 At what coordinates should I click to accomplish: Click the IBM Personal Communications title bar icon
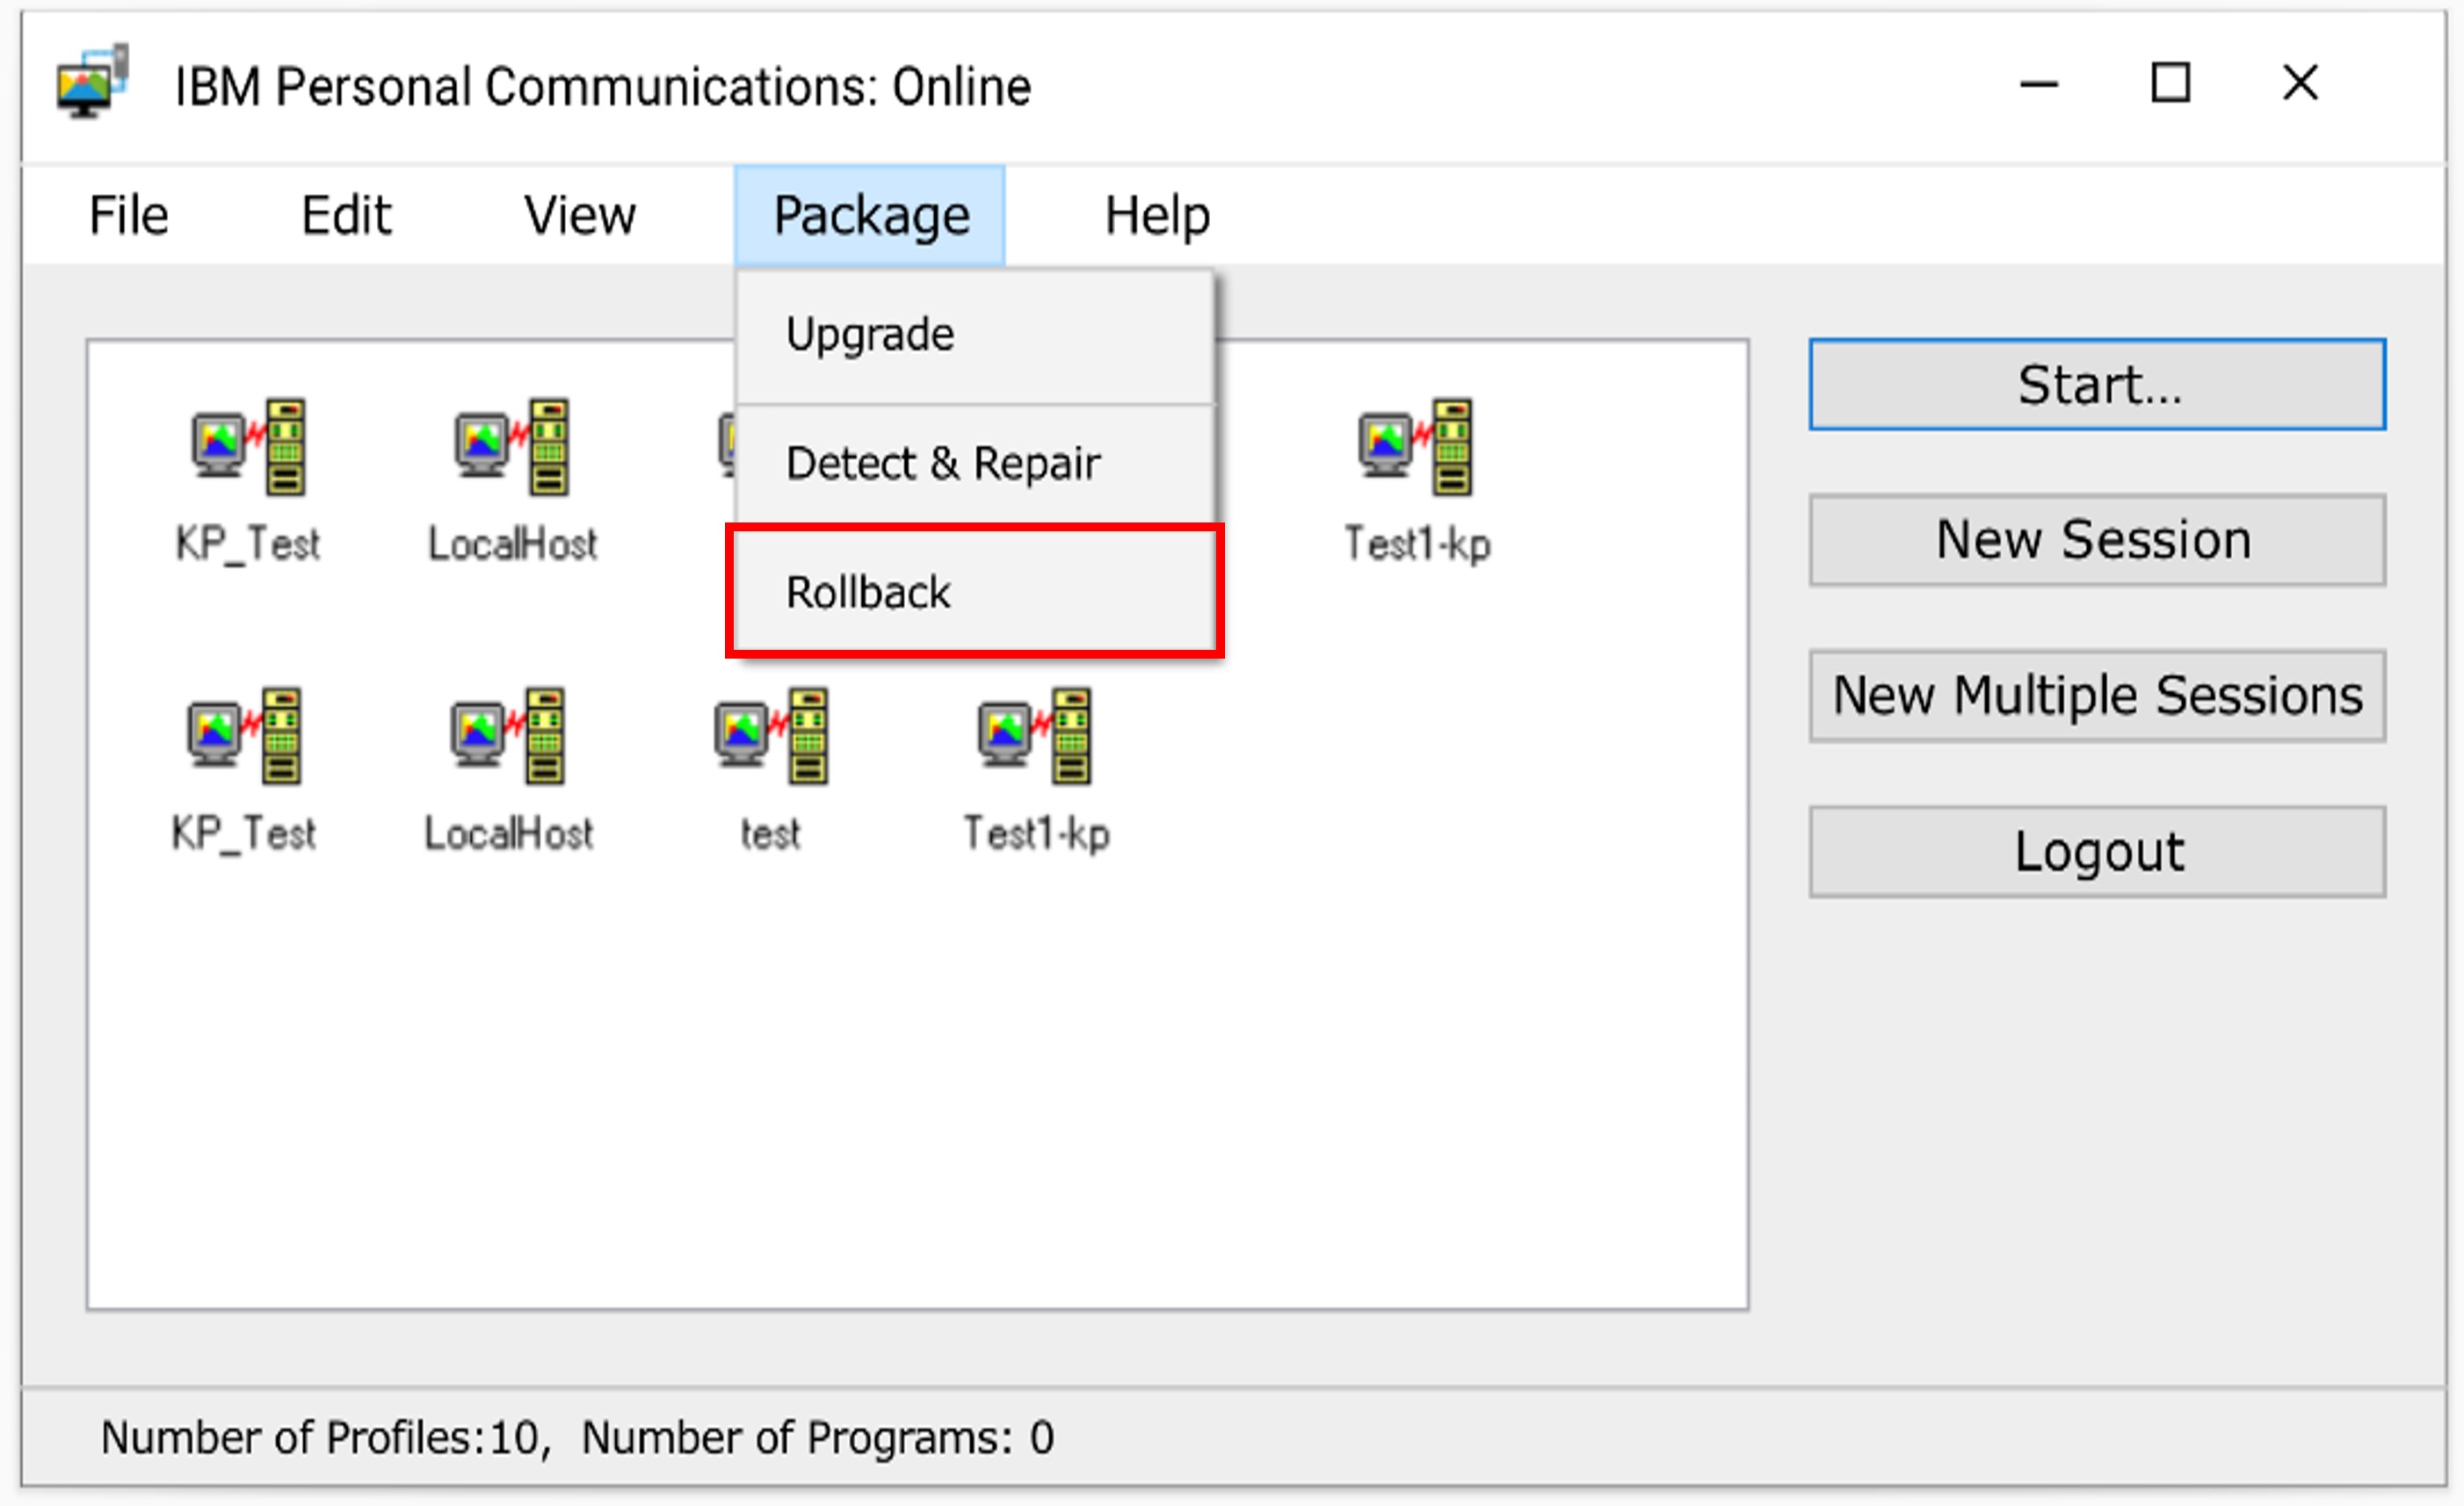[x=92, y=82]
